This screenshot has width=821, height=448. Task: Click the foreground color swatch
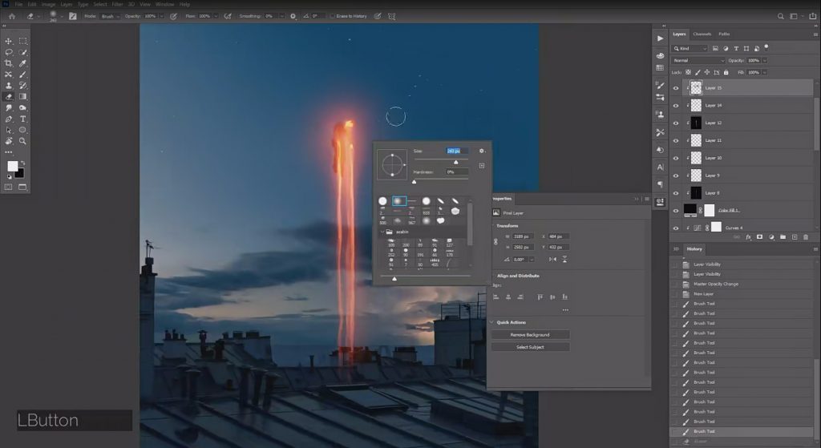tap(12, 166)
